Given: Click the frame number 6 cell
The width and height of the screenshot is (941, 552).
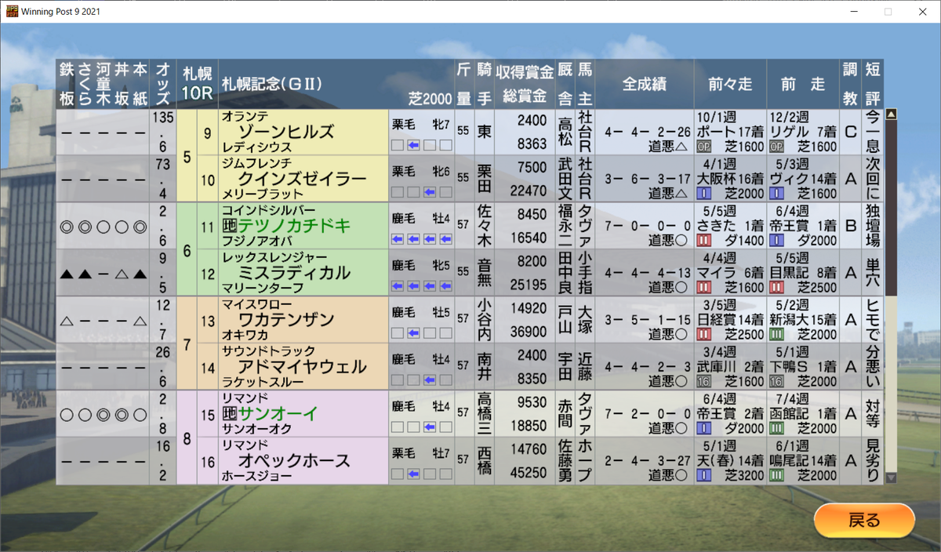Looking at the screenshot, I should tap(187, 249).
